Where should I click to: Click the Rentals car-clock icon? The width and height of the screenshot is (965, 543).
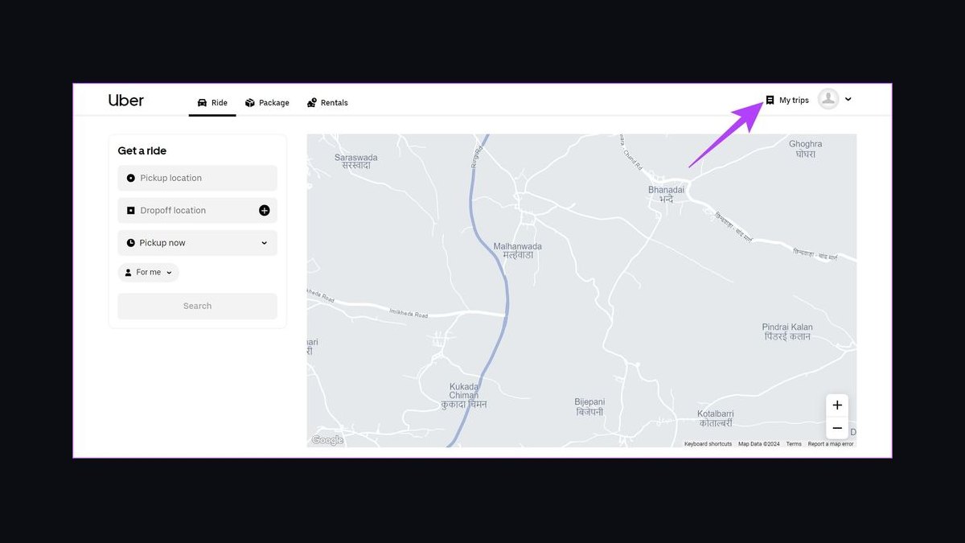312,103
